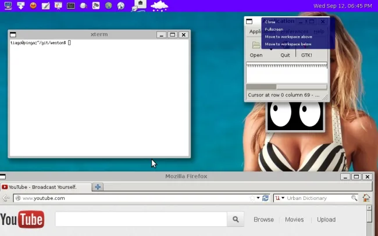Image resolution: width=378 pixels, height=236 pixels.
Task: Minimize the xterm window
Action: 161,35
